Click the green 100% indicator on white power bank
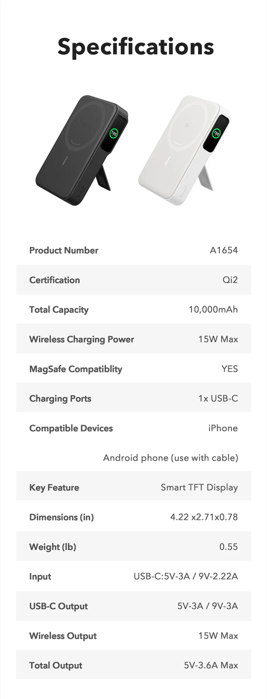 coord(216,133)
